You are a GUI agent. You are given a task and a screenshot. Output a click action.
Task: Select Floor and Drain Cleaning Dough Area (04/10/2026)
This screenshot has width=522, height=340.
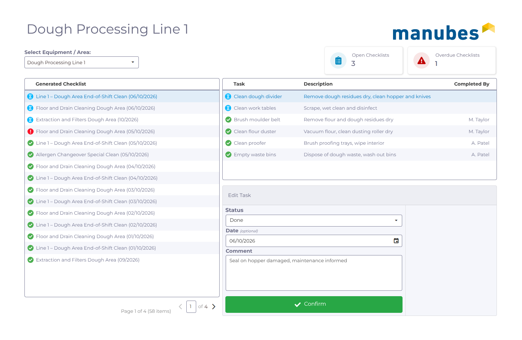point(122,166)
